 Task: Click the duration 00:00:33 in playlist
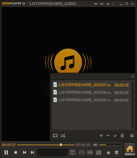[121, 93]
